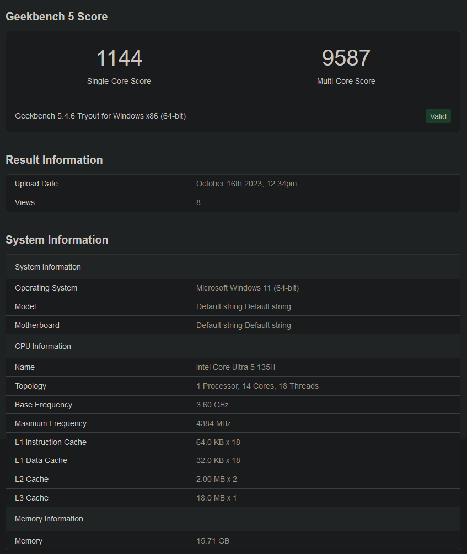Click the Single-Core Score label
The image size is (467, 554).
[x=119, y=81]
